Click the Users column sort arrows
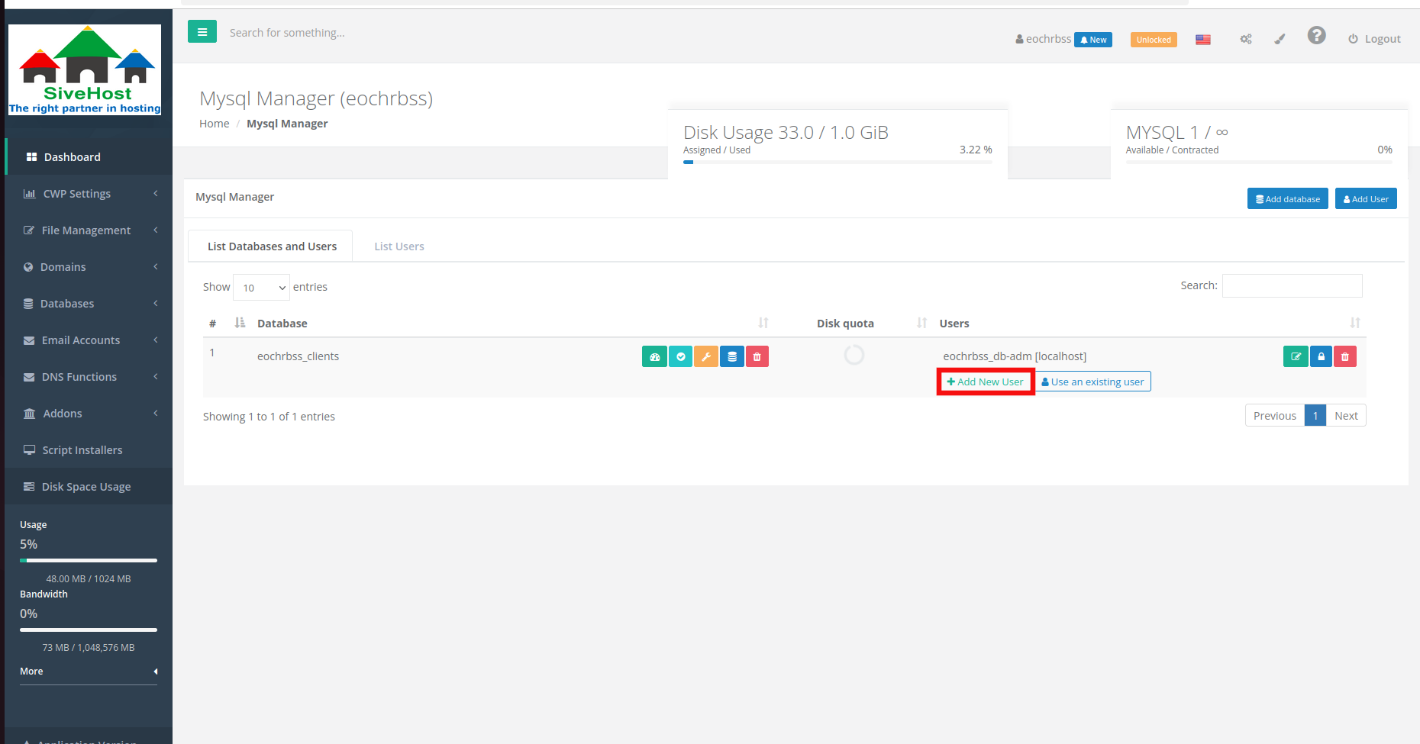1420x744 pixels. point(1355,323)
